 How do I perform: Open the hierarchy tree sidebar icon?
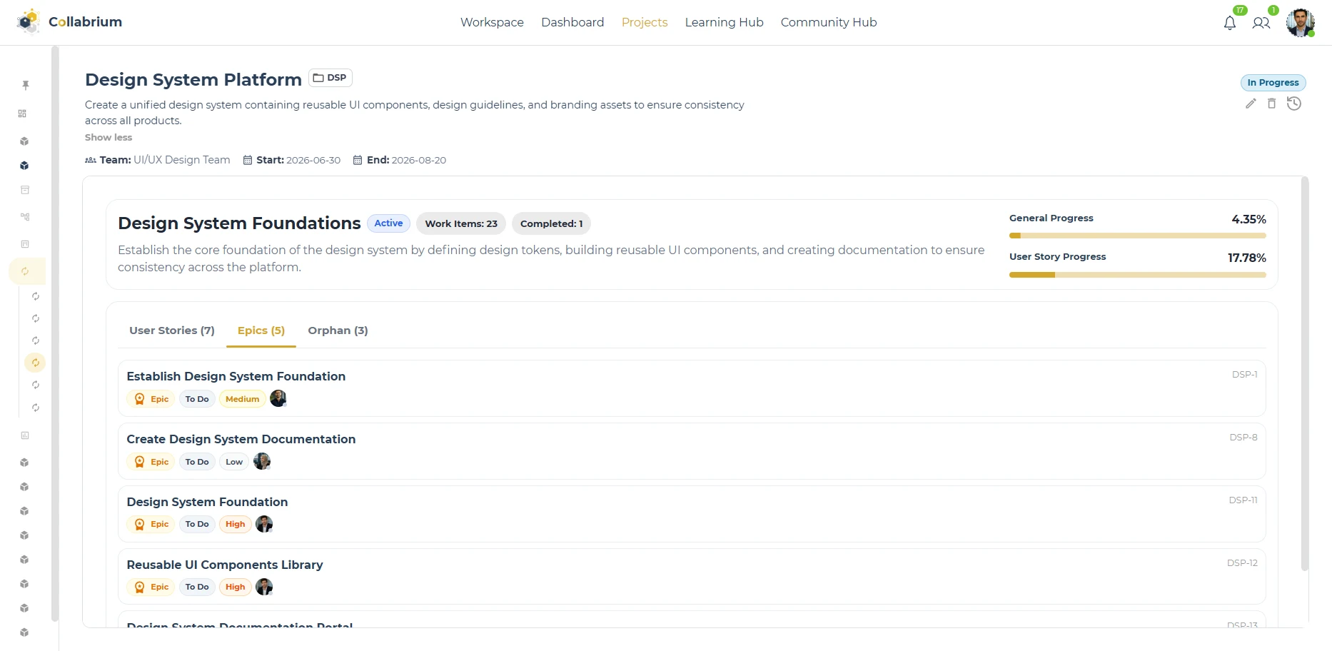click(x=25, y=217)
